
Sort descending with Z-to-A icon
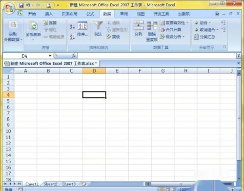click(x=72, y=37)
